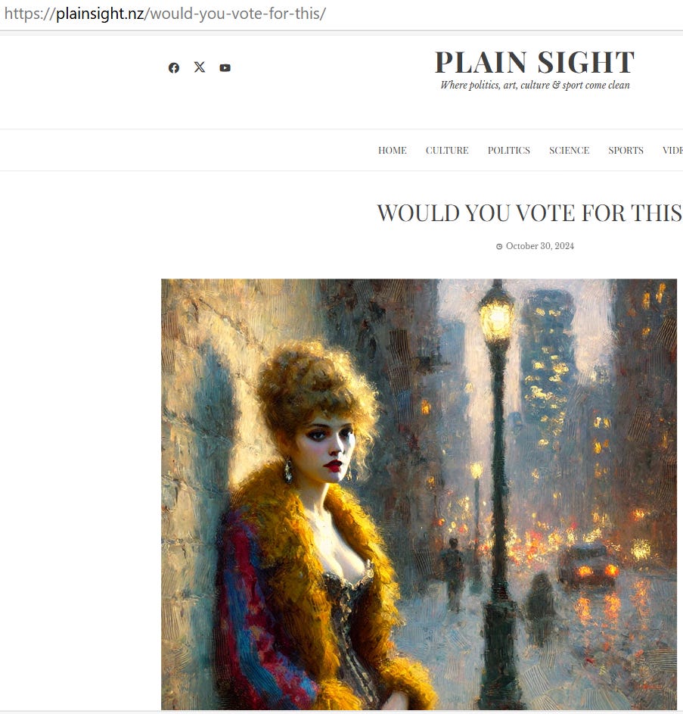Click the 'Would You Vote For This' headline
This screenshot has width=683, height=714.
click(529, 213)
